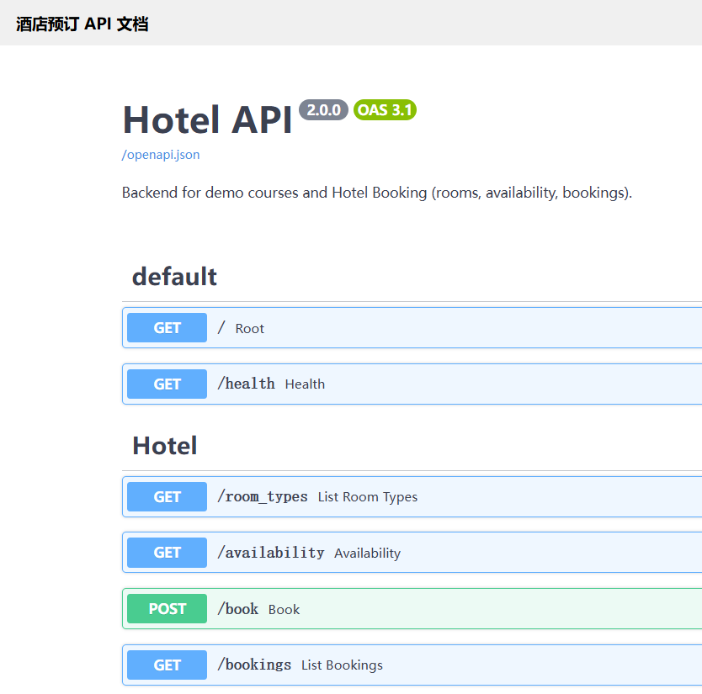
Task: Expand the Availability operation summary
Action: click(367, 554)
